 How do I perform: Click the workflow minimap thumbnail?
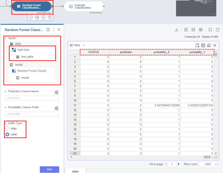click(x=196, y=8)
